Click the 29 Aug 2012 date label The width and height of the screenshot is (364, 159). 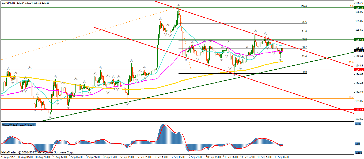[x=8, y=157]
